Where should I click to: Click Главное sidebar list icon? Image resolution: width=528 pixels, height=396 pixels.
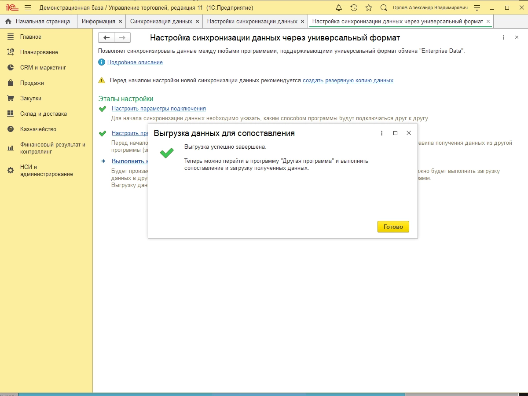[11, 37]
